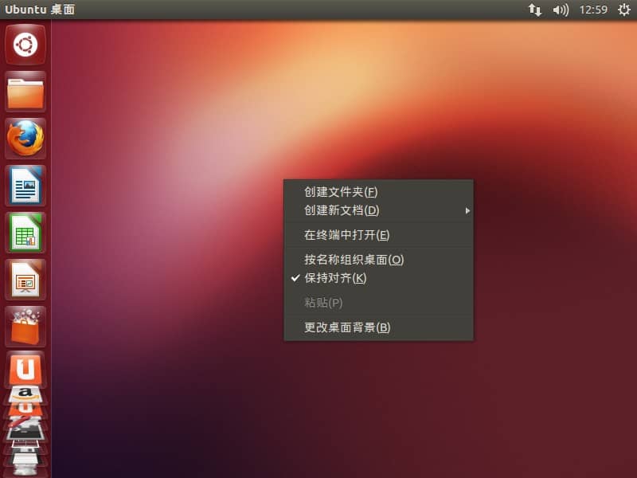Open the network indicator in top panel

pos(534,10)
